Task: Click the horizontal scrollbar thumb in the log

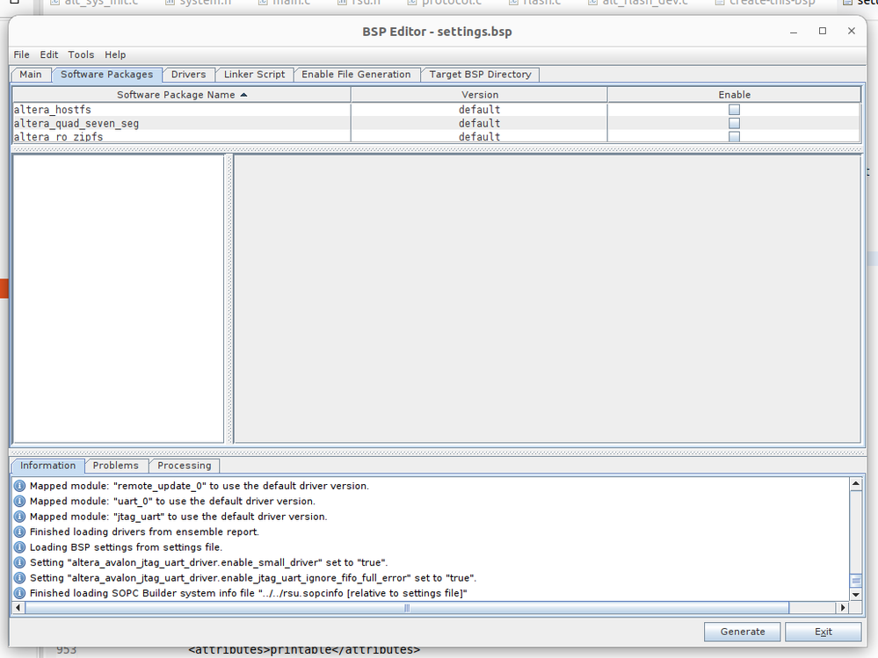Action: click(407, 608)
